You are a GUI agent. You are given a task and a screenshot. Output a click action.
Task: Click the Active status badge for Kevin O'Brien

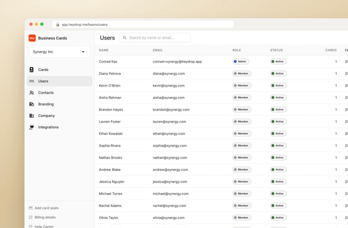278,85
